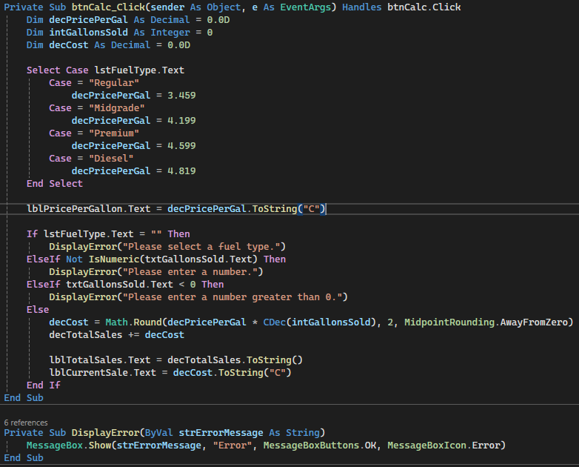The image size is (579, 467).
Task: Click 'ElseIf txtGallonsSold.Text < 0' line
Action: 125,285
